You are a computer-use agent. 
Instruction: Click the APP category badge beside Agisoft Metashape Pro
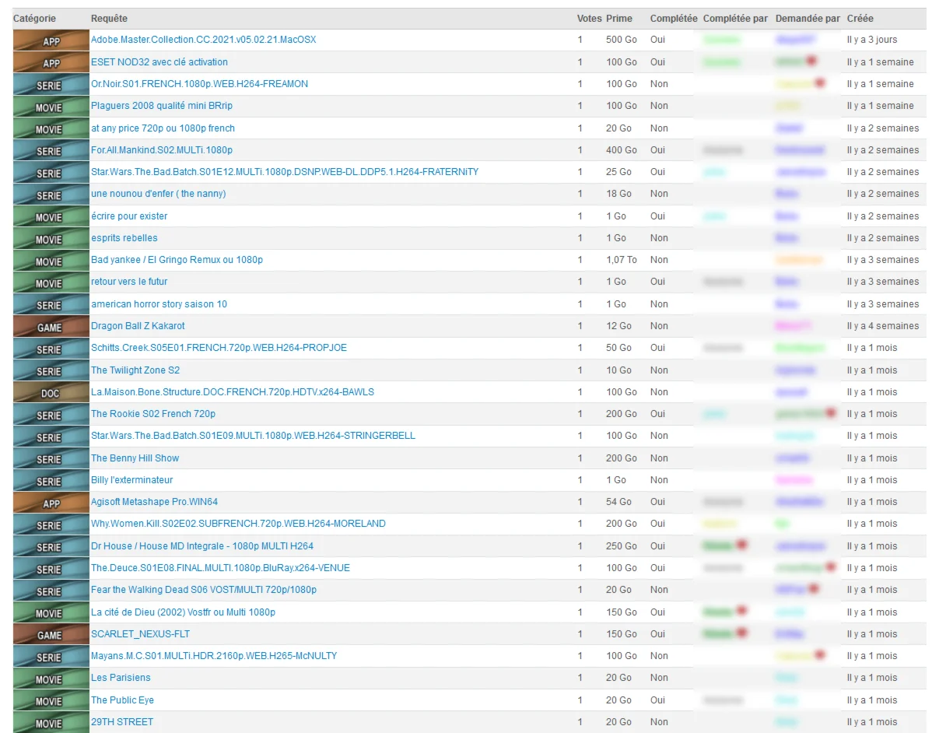[51, 503]
